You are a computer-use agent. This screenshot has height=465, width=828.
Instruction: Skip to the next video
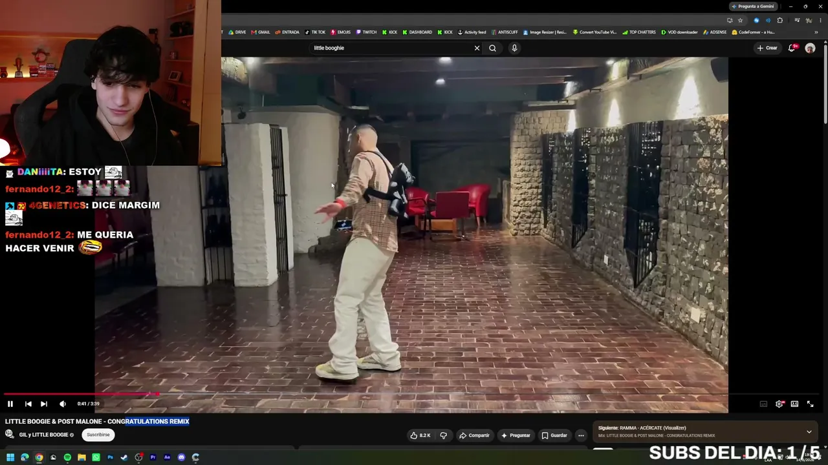[x=44, y=404]
